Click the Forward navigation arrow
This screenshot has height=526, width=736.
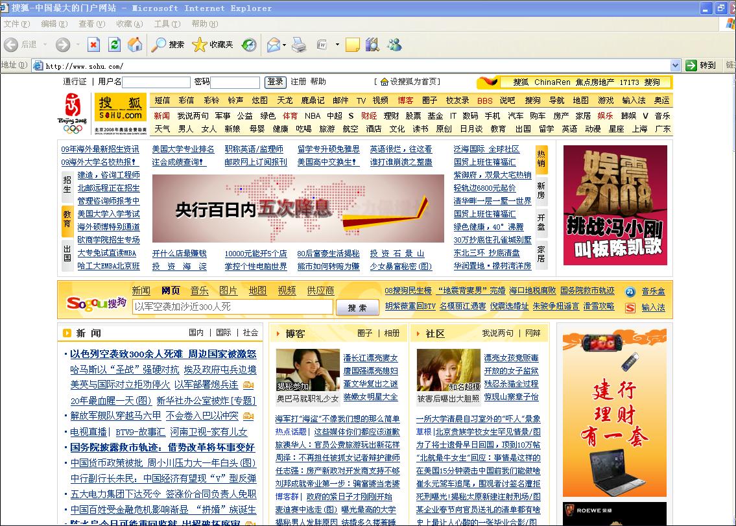pyautogui.click(x=63, y=45)
